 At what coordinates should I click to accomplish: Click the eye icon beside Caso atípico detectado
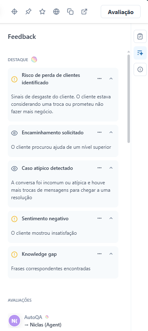(x=14, y=169)
